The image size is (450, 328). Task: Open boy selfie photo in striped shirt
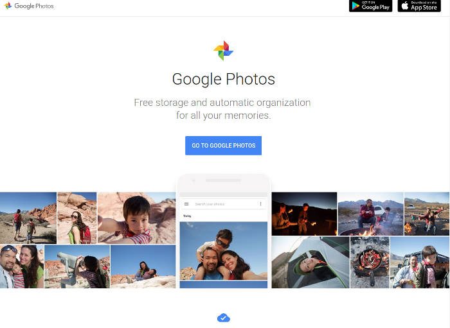tap(136, 218)
